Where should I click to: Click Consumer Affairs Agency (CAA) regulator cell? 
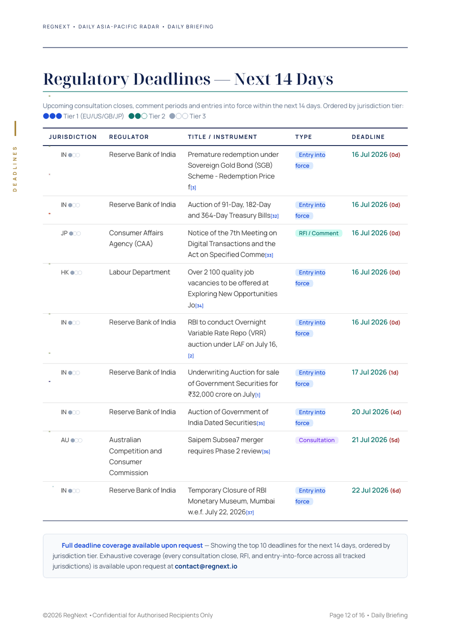tap(136, 239)
